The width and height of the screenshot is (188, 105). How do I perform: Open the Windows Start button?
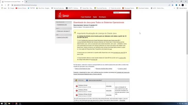(2, 104)
